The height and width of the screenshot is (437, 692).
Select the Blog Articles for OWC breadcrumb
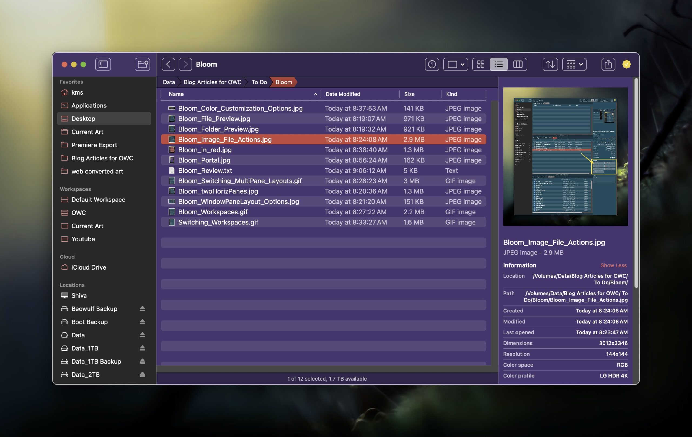point(212,82)
